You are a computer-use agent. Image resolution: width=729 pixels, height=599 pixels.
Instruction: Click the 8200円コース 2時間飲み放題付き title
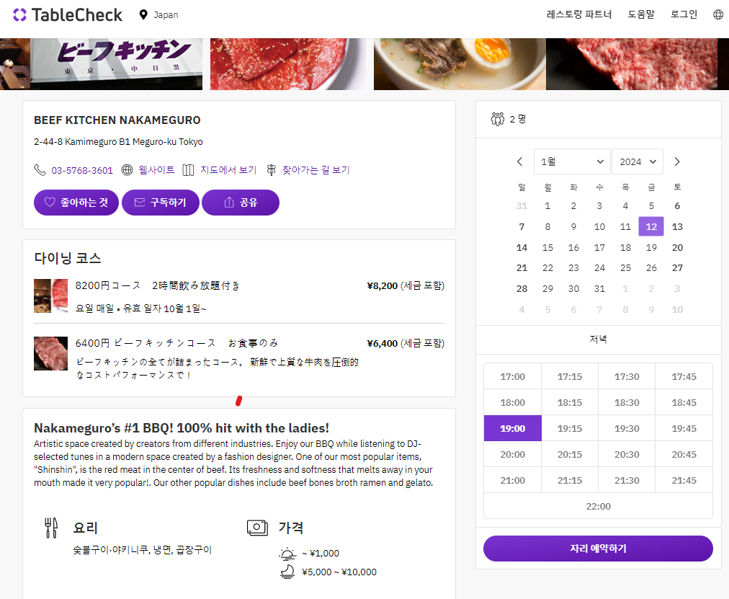pyautogui.click(x=158, y=285)
